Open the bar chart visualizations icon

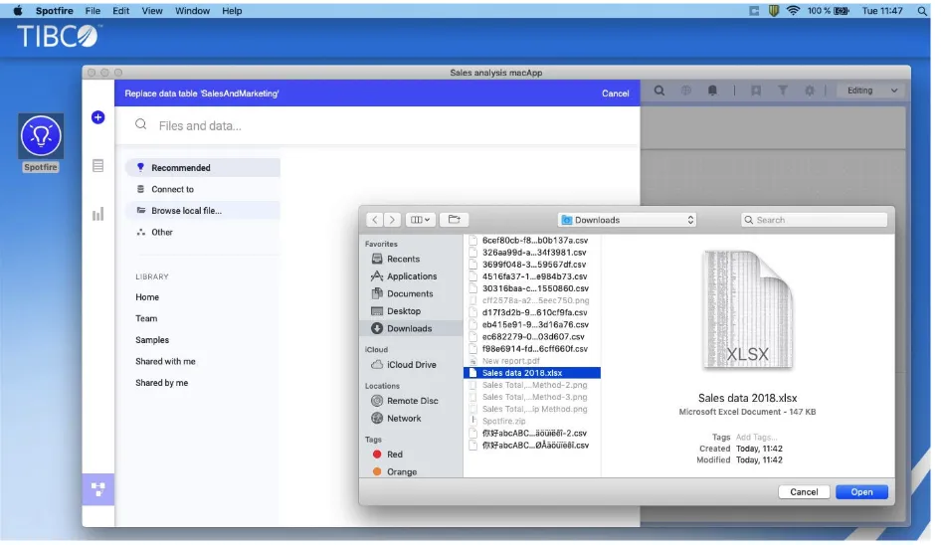97,214
